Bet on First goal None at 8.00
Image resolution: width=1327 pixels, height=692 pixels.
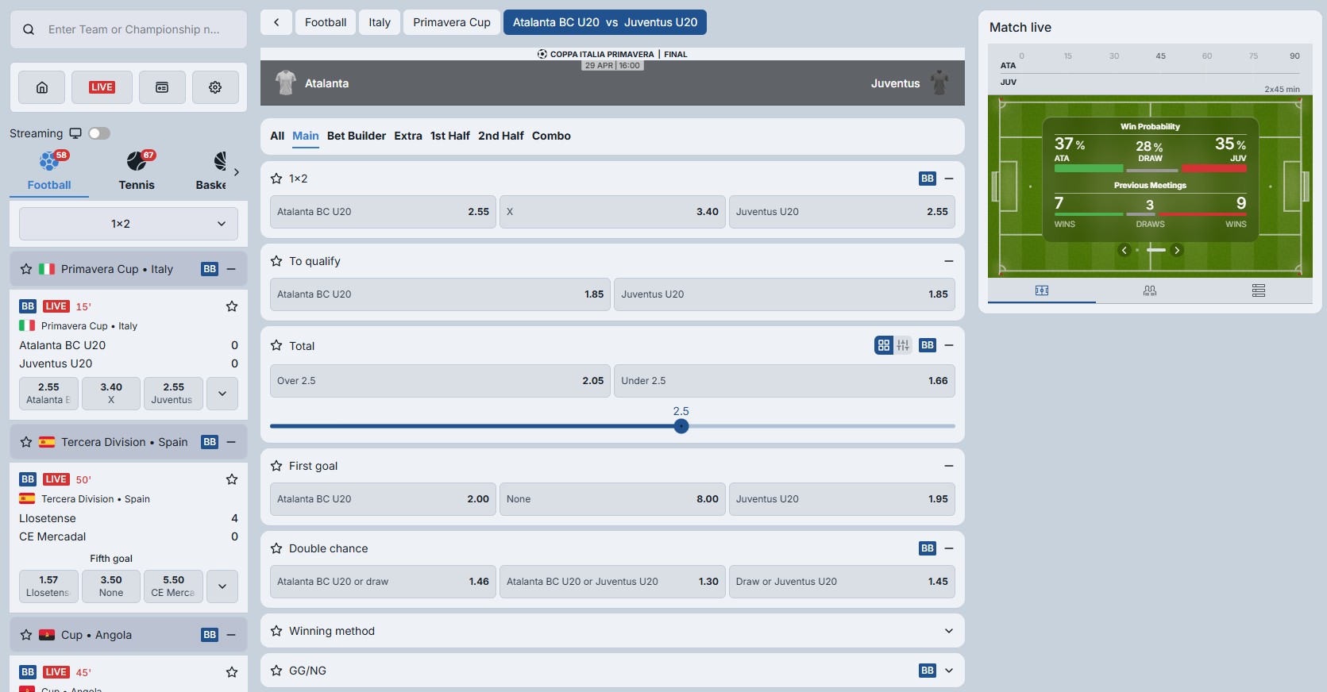pos(612,499)
